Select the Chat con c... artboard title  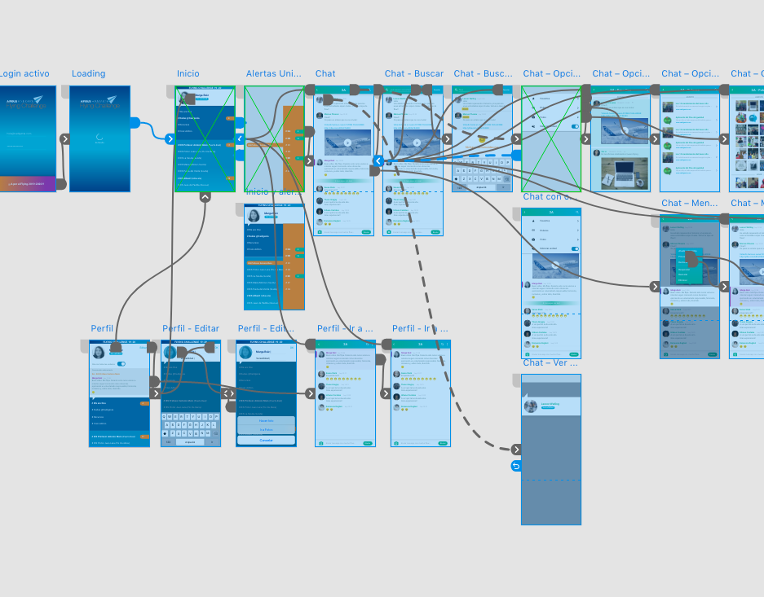pyautogui.click(x=550, y=196)
